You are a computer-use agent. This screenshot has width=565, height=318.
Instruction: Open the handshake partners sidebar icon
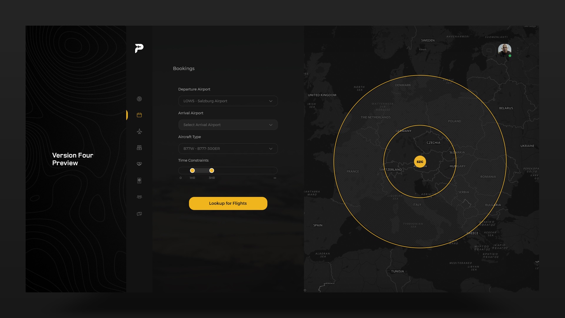pos(139,164)
